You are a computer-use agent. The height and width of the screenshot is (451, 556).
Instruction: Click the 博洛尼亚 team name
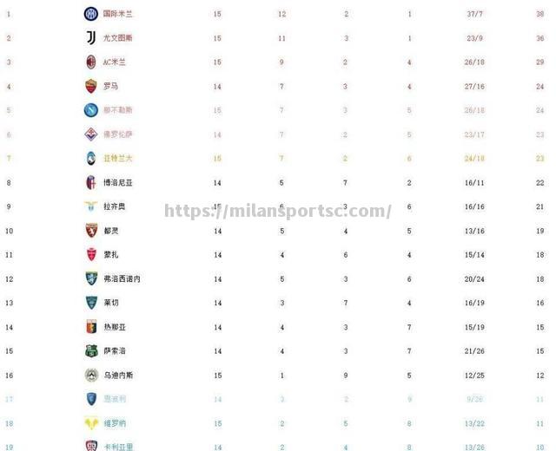coord(118,183)
